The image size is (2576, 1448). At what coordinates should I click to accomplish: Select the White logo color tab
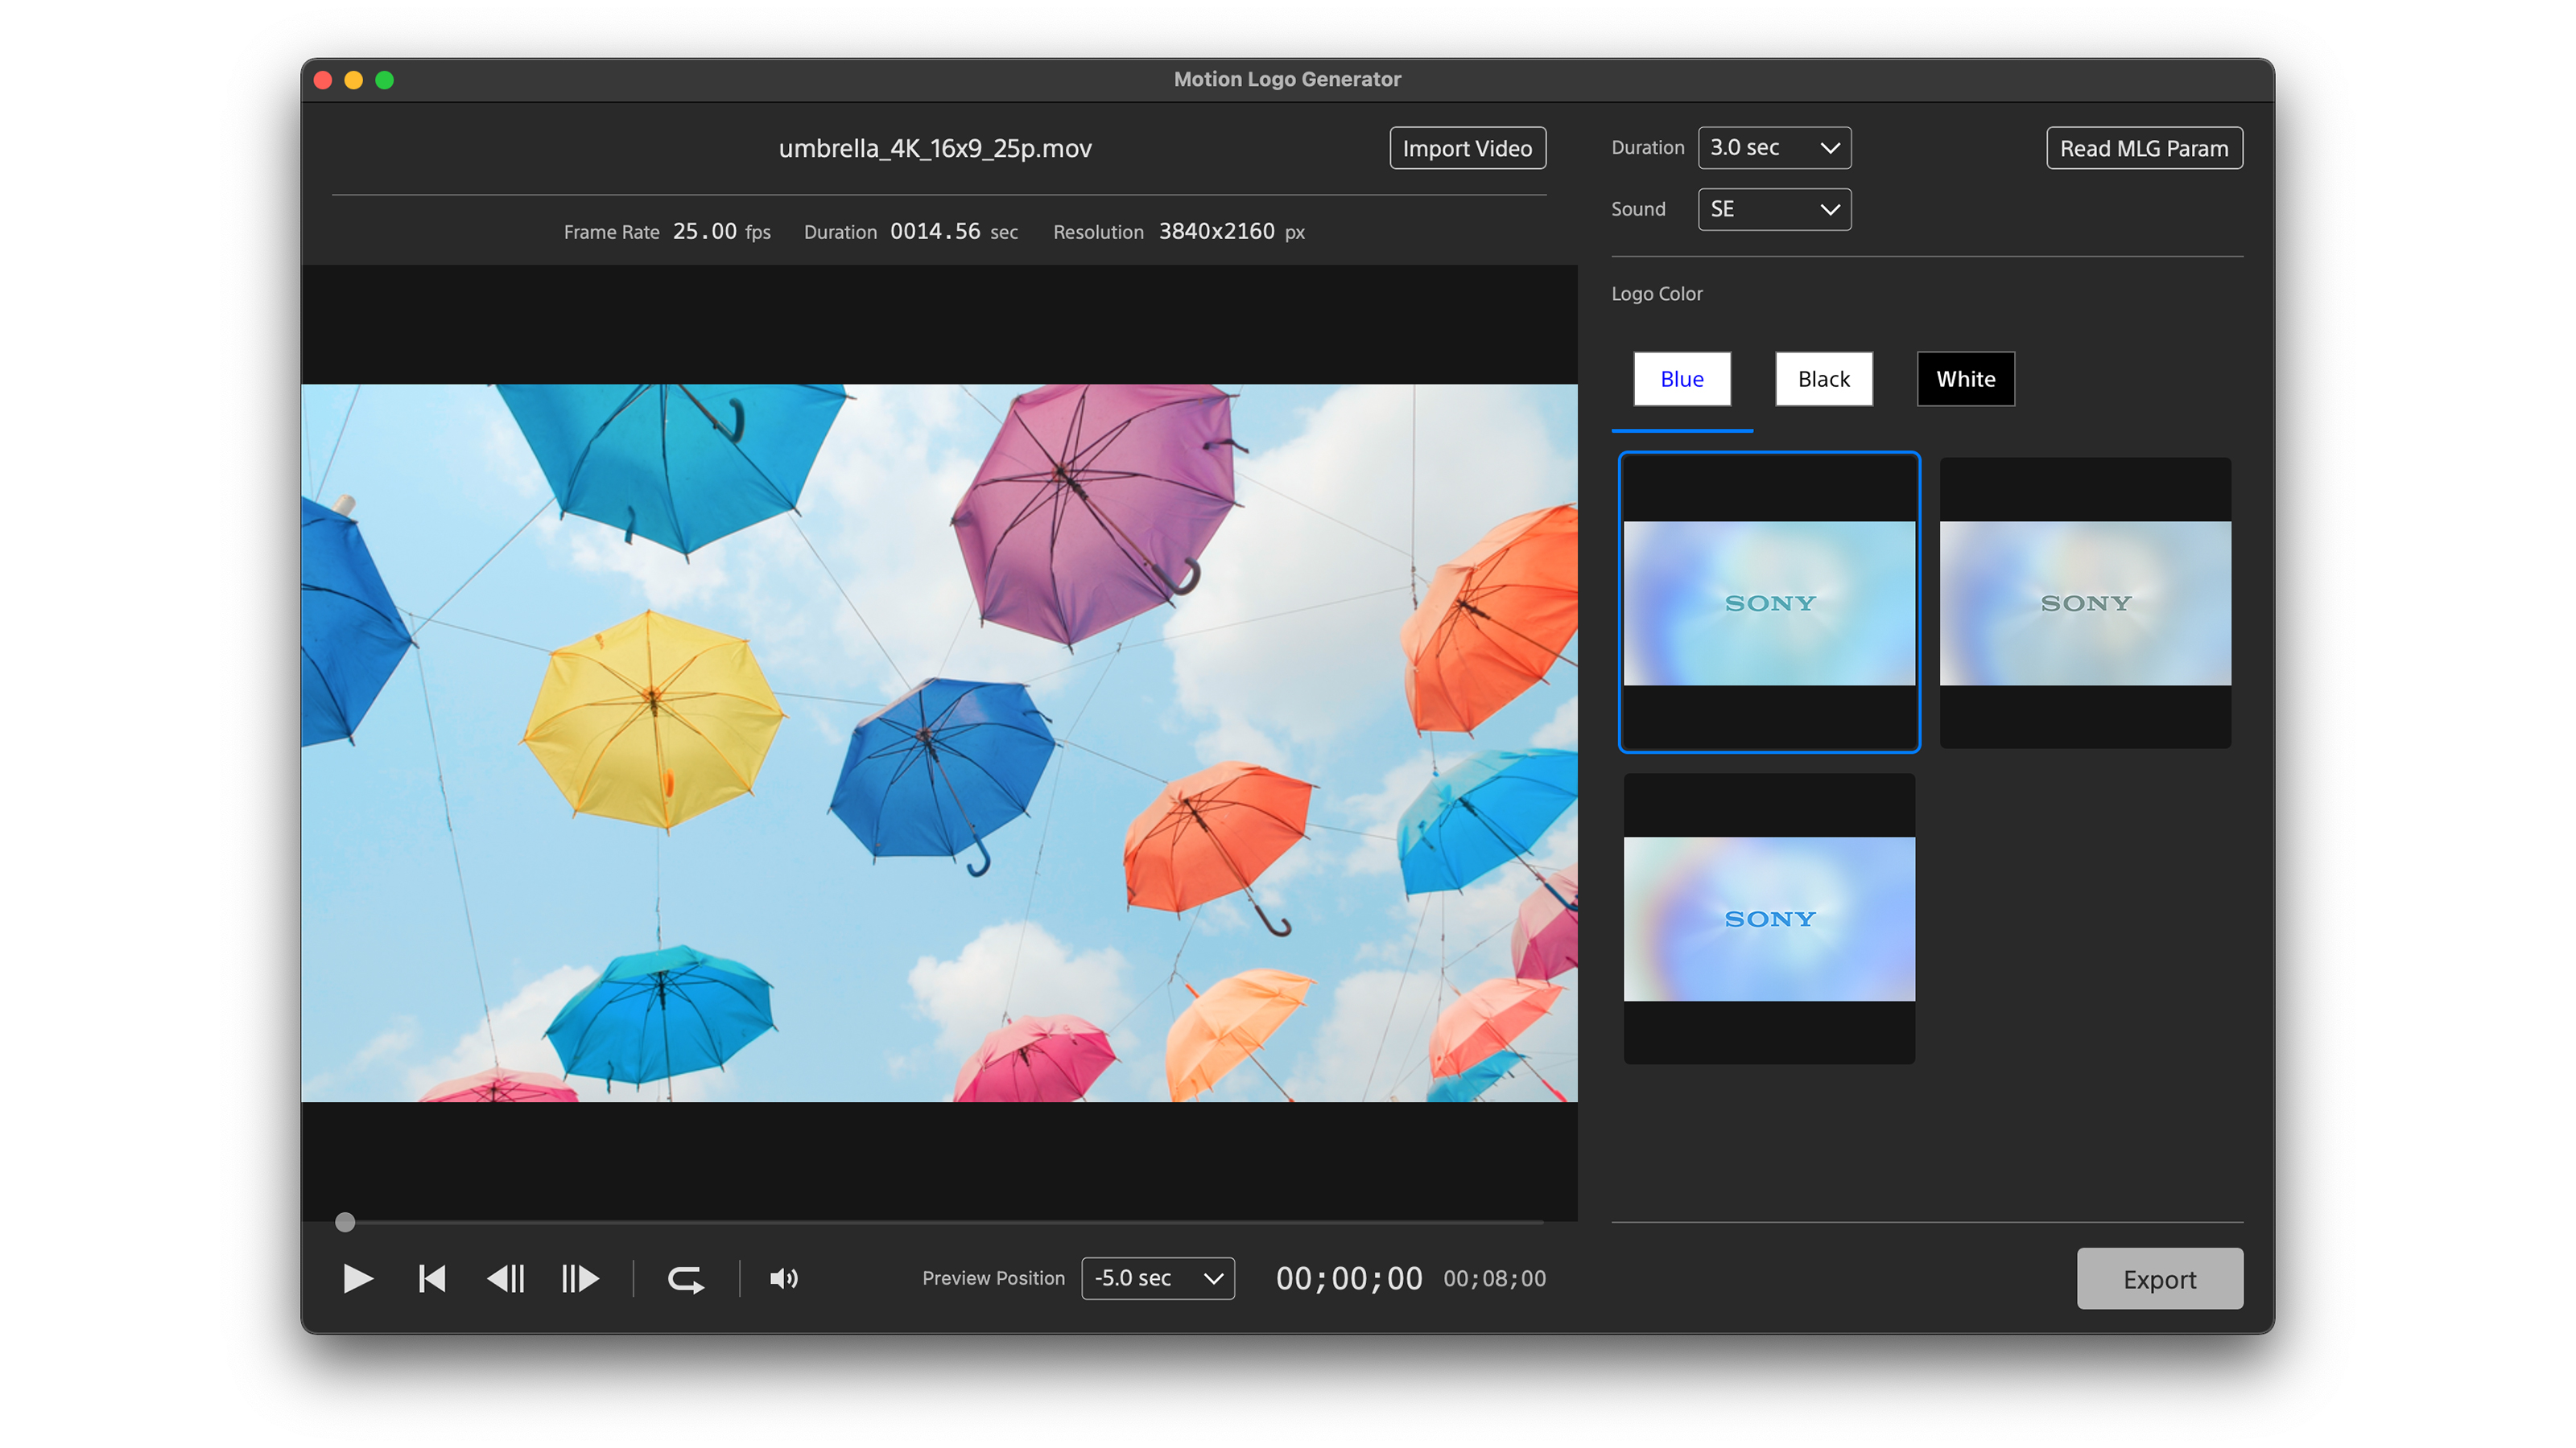pos(1966,379)
